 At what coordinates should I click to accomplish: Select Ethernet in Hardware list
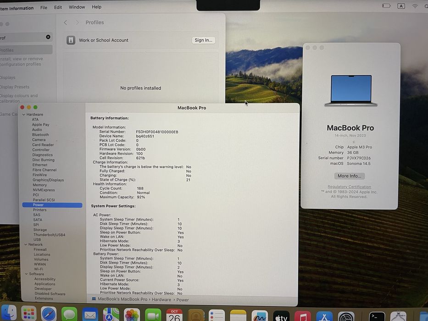40,165
